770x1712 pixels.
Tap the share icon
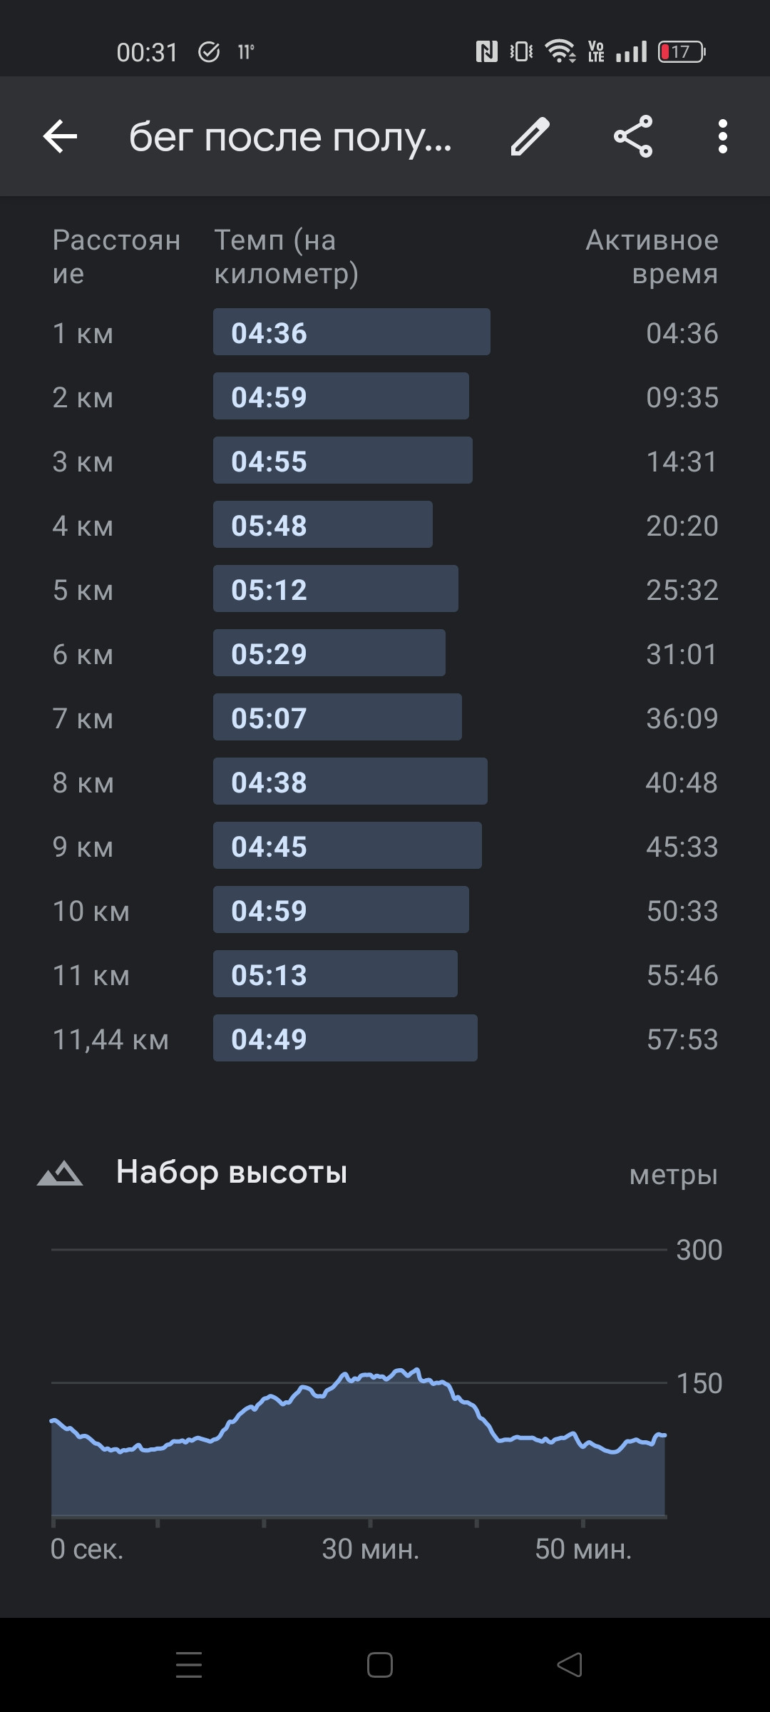coord(633,136)
